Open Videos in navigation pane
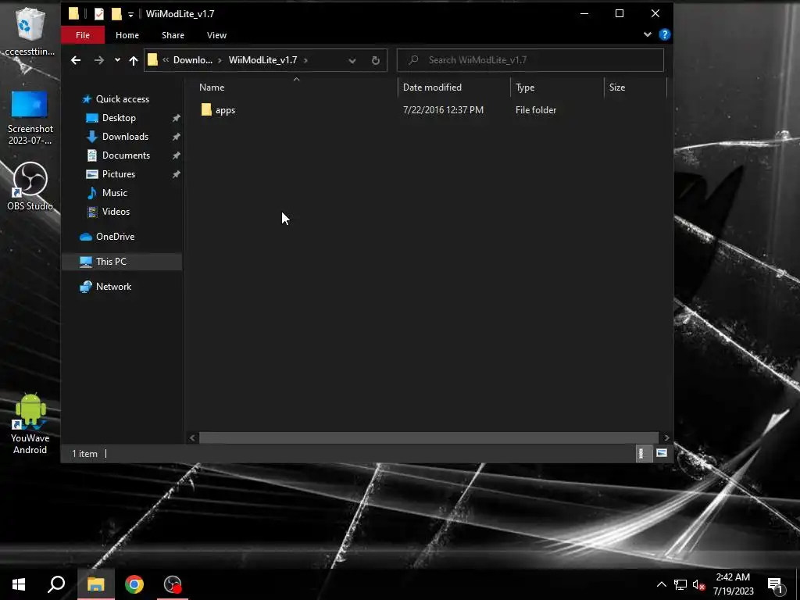 click(x=116, y=212)
